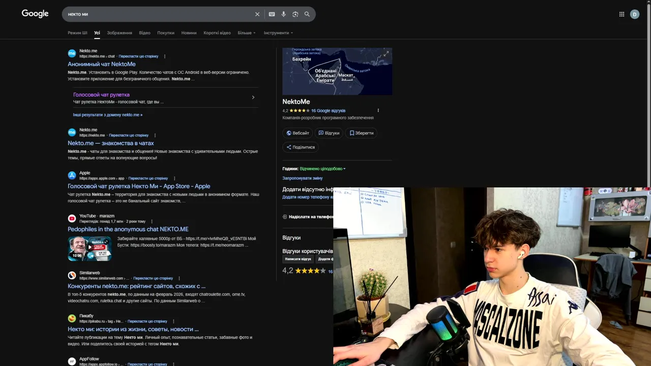This screenshot has width=651, height=366.
Task: Go to Google homepage via logo
Action: click(x=35, y=14)
